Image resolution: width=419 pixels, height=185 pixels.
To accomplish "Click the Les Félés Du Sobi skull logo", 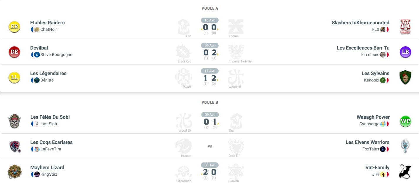I will pyautogui.click(x=14, y=121).
